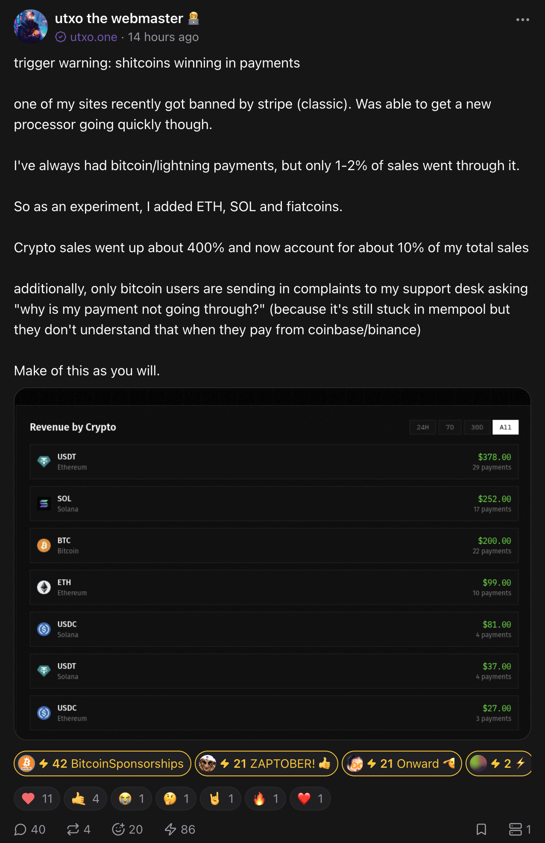Viewport: 545px width, 843px height.
Task: Click the 42 BitcoinSponsorships zap pill
Action: point(103,763)
